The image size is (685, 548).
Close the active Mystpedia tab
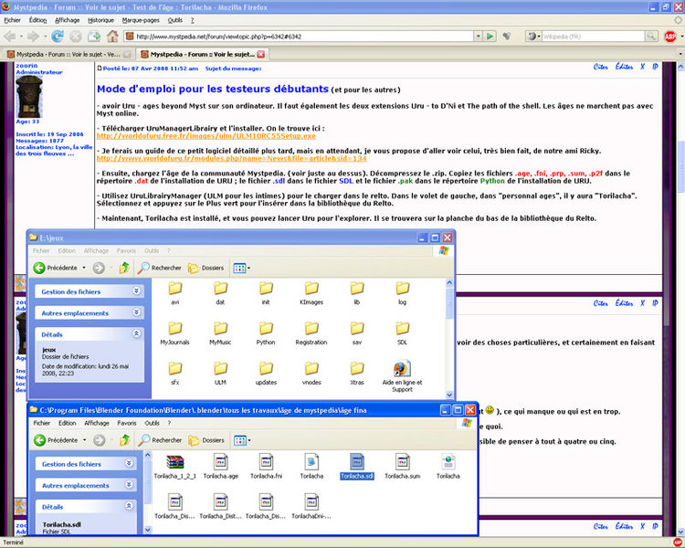pos(261,54)
